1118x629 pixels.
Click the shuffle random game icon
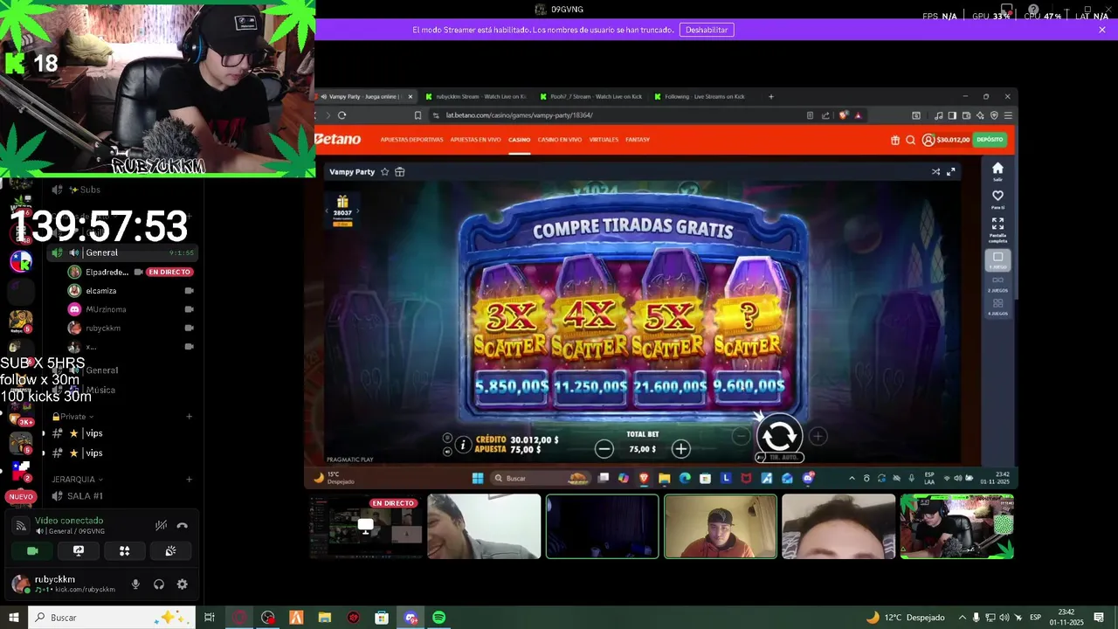click(935, 172)
